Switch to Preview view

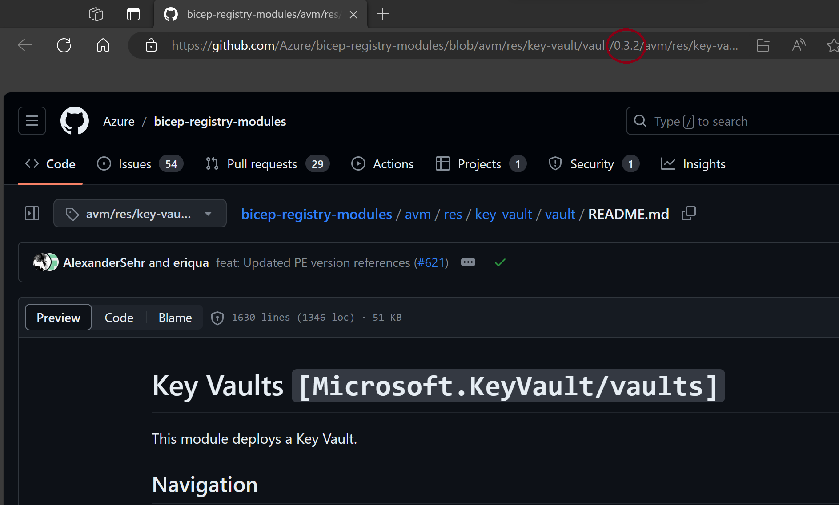coord(58,317)
